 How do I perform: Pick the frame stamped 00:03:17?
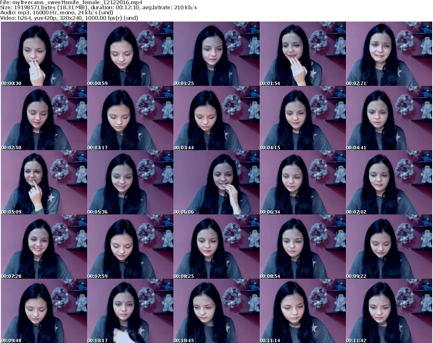coord(130,118)
